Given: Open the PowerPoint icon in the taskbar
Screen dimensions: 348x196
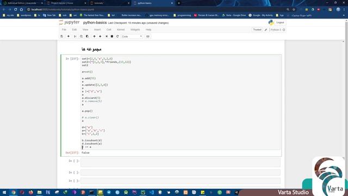Looking at the screenshot, I should click(83, 192).
